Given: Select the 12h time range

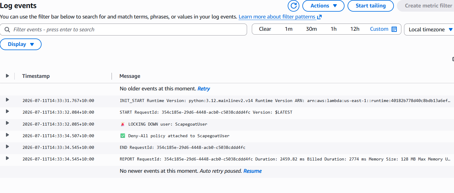Looking at the screenshot, I should click(x=355, y=29).
